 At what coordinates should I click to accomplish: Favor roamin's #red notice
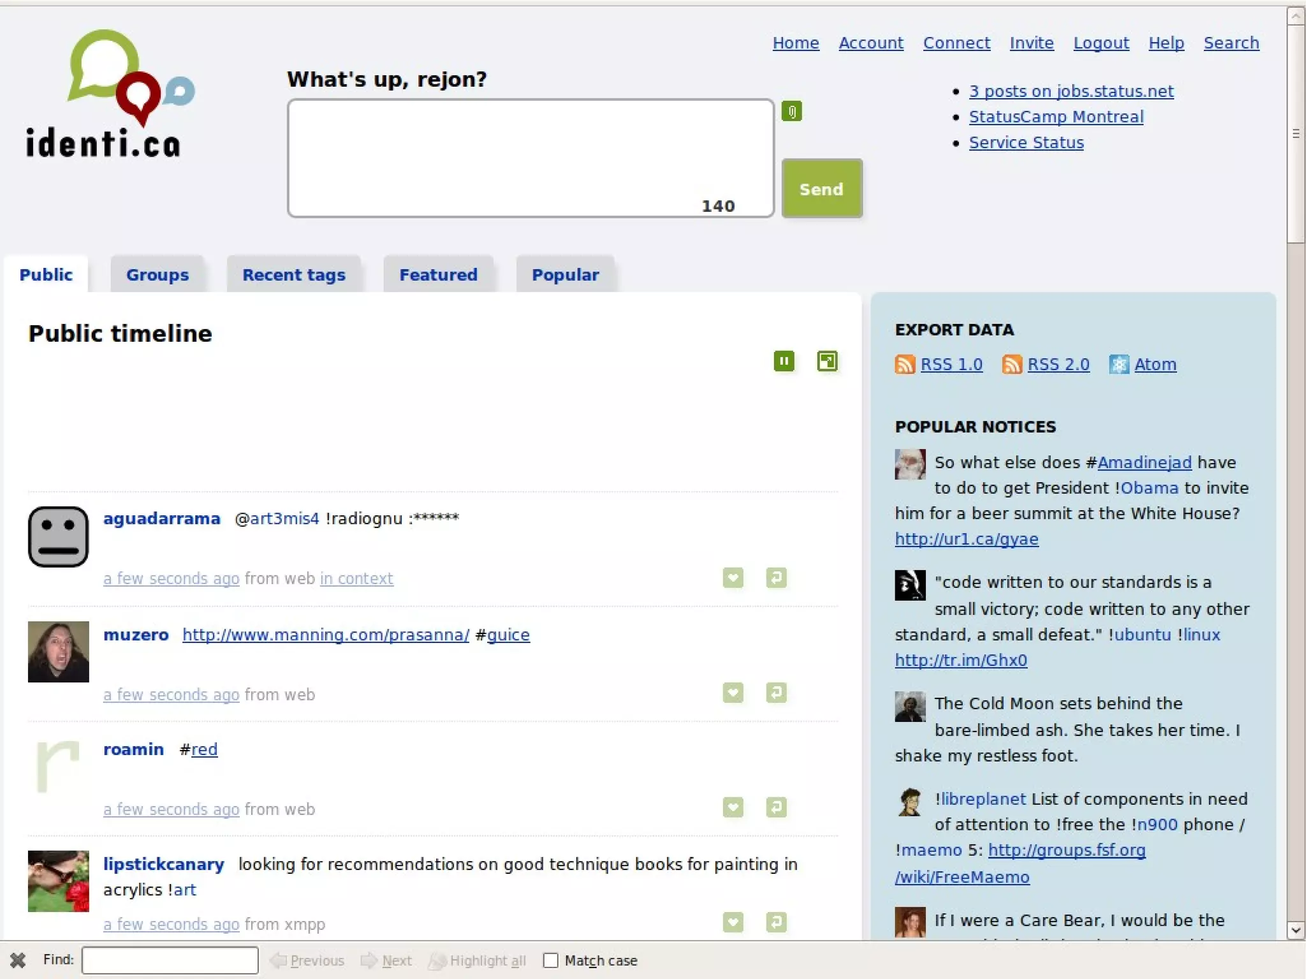pyautogui.click(x=733, y=807)
